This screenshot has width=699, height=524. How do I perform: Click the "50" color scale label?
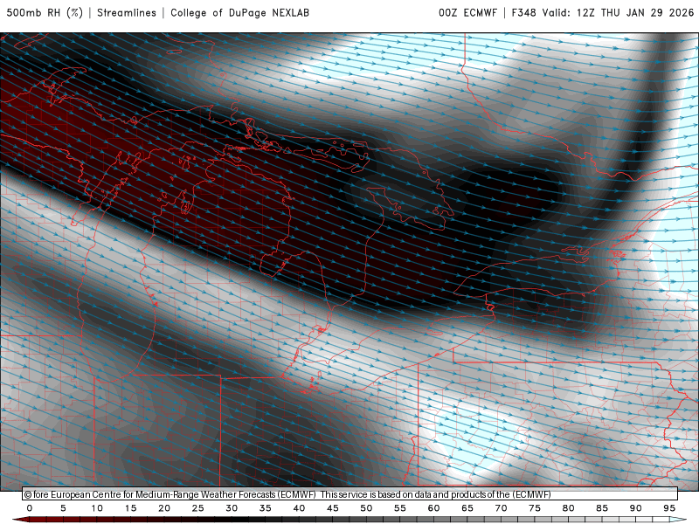(x=366, y=508)
